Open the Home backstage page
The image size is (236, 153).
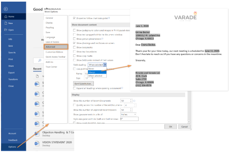point(14,17)
